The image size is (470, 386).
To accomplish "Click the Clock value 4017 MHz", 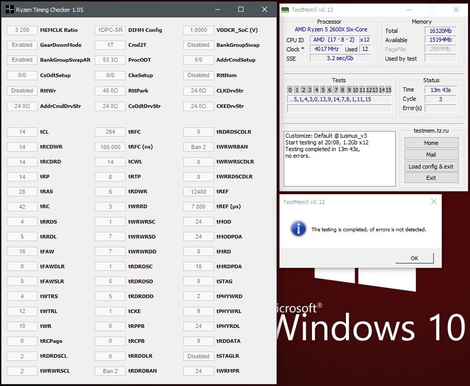I will tap(326, 49).
